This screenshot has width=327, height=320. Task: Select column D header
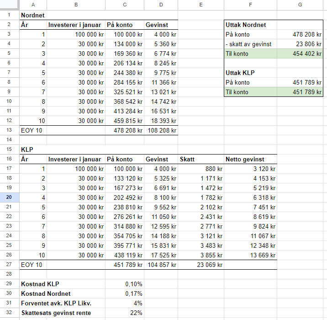161,5
